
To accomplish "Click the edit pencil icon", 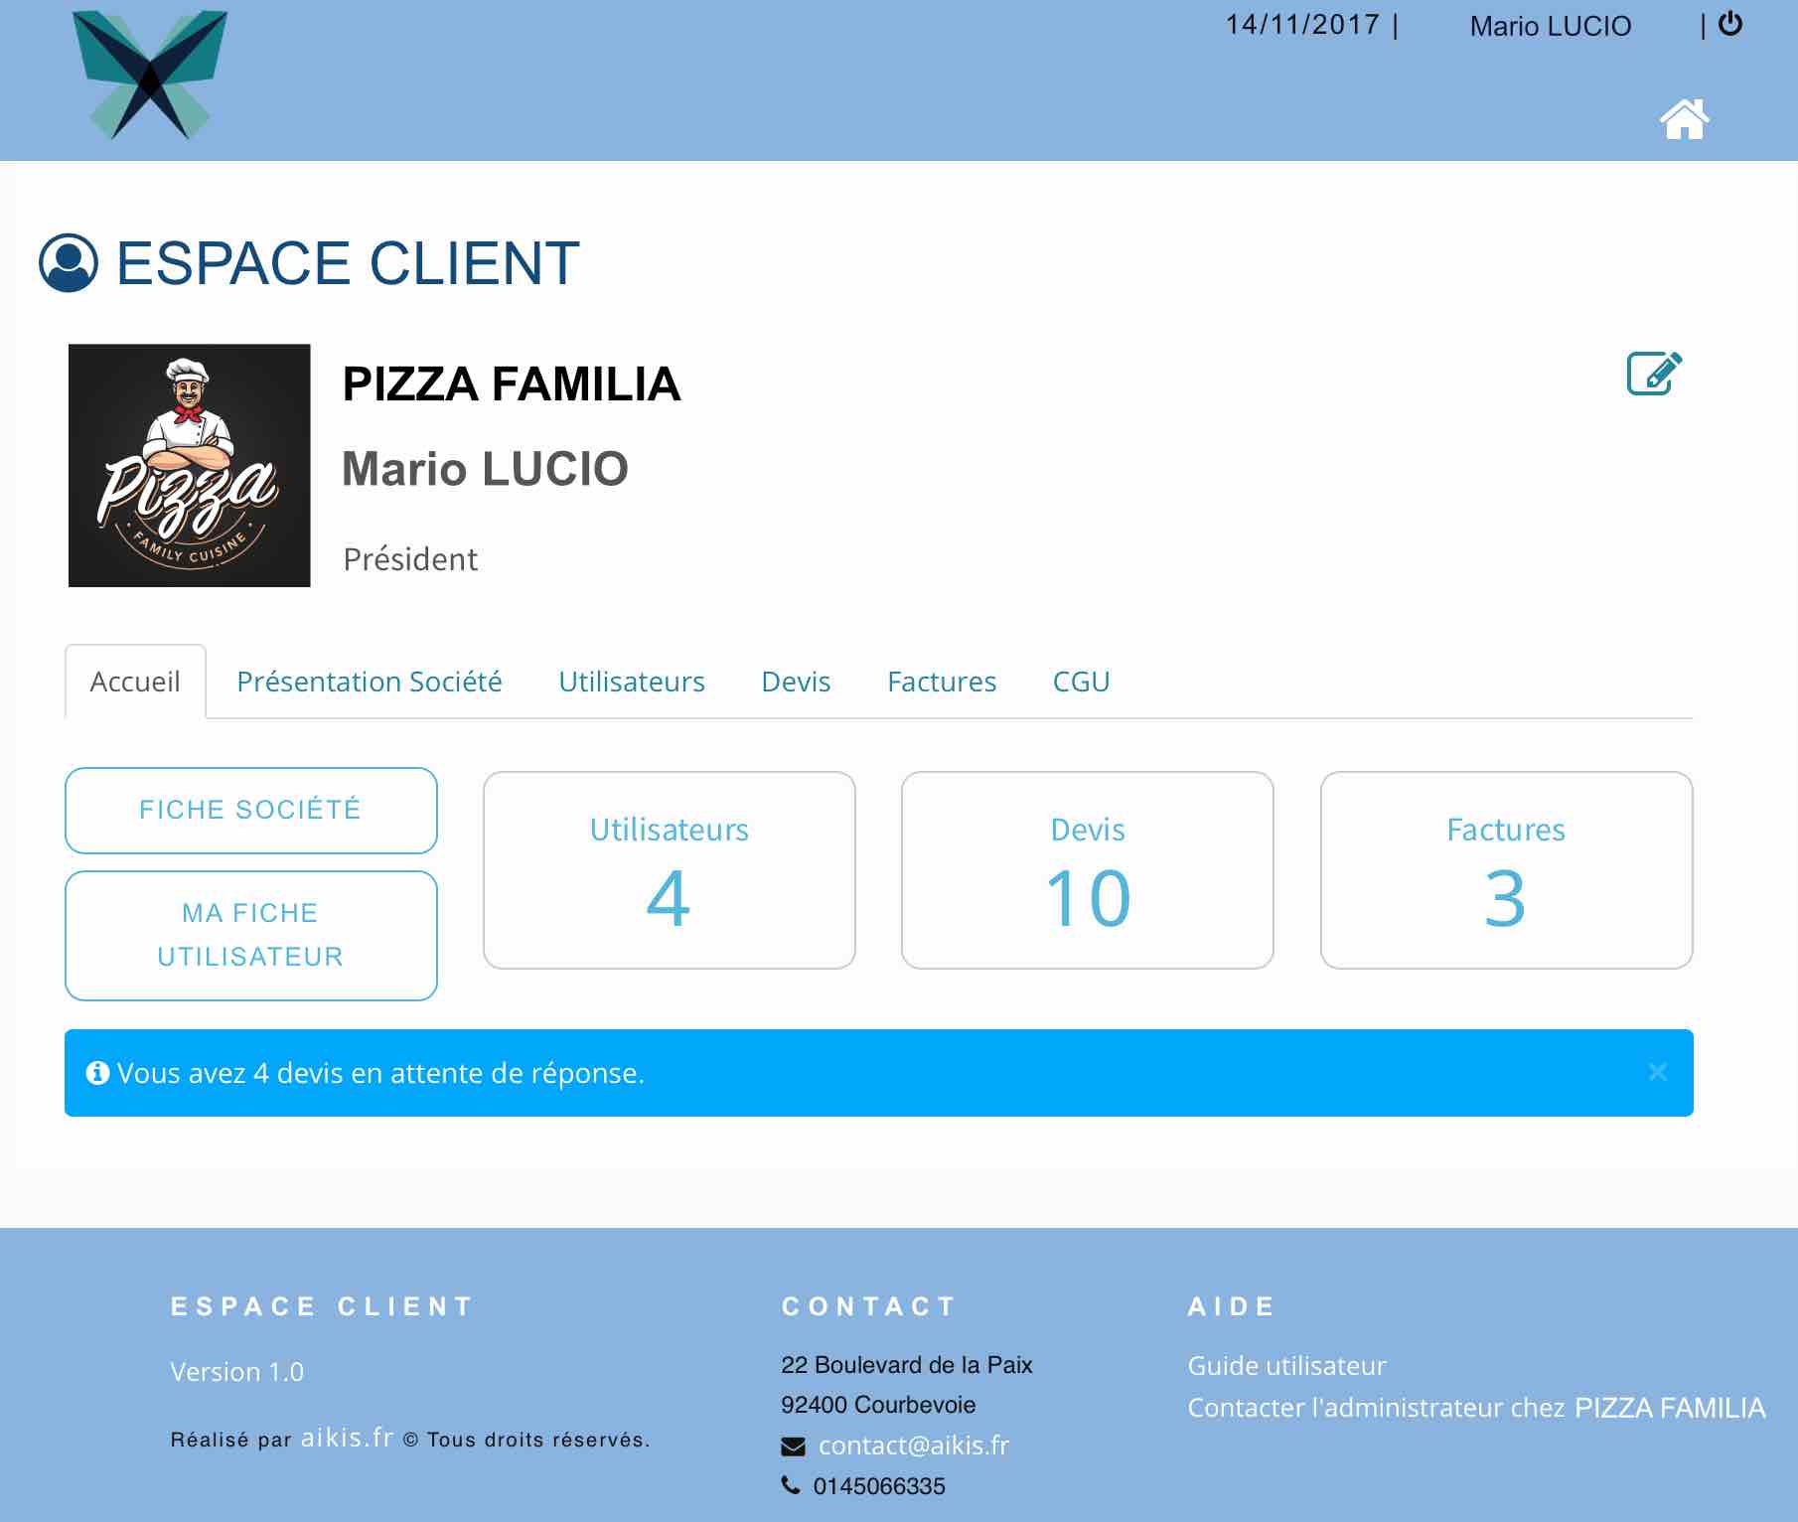I will [1654, 373].
